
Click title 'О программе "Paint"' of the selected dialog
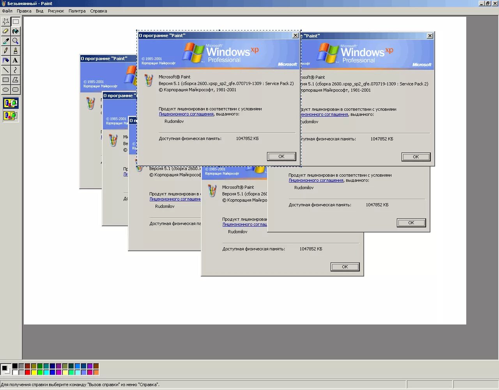[162, 35]
